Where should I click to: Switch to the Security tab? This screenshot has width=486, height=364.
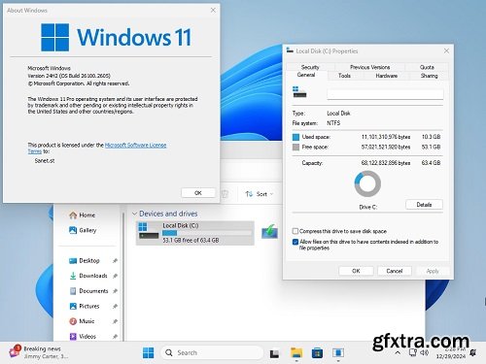pos(310,67)
